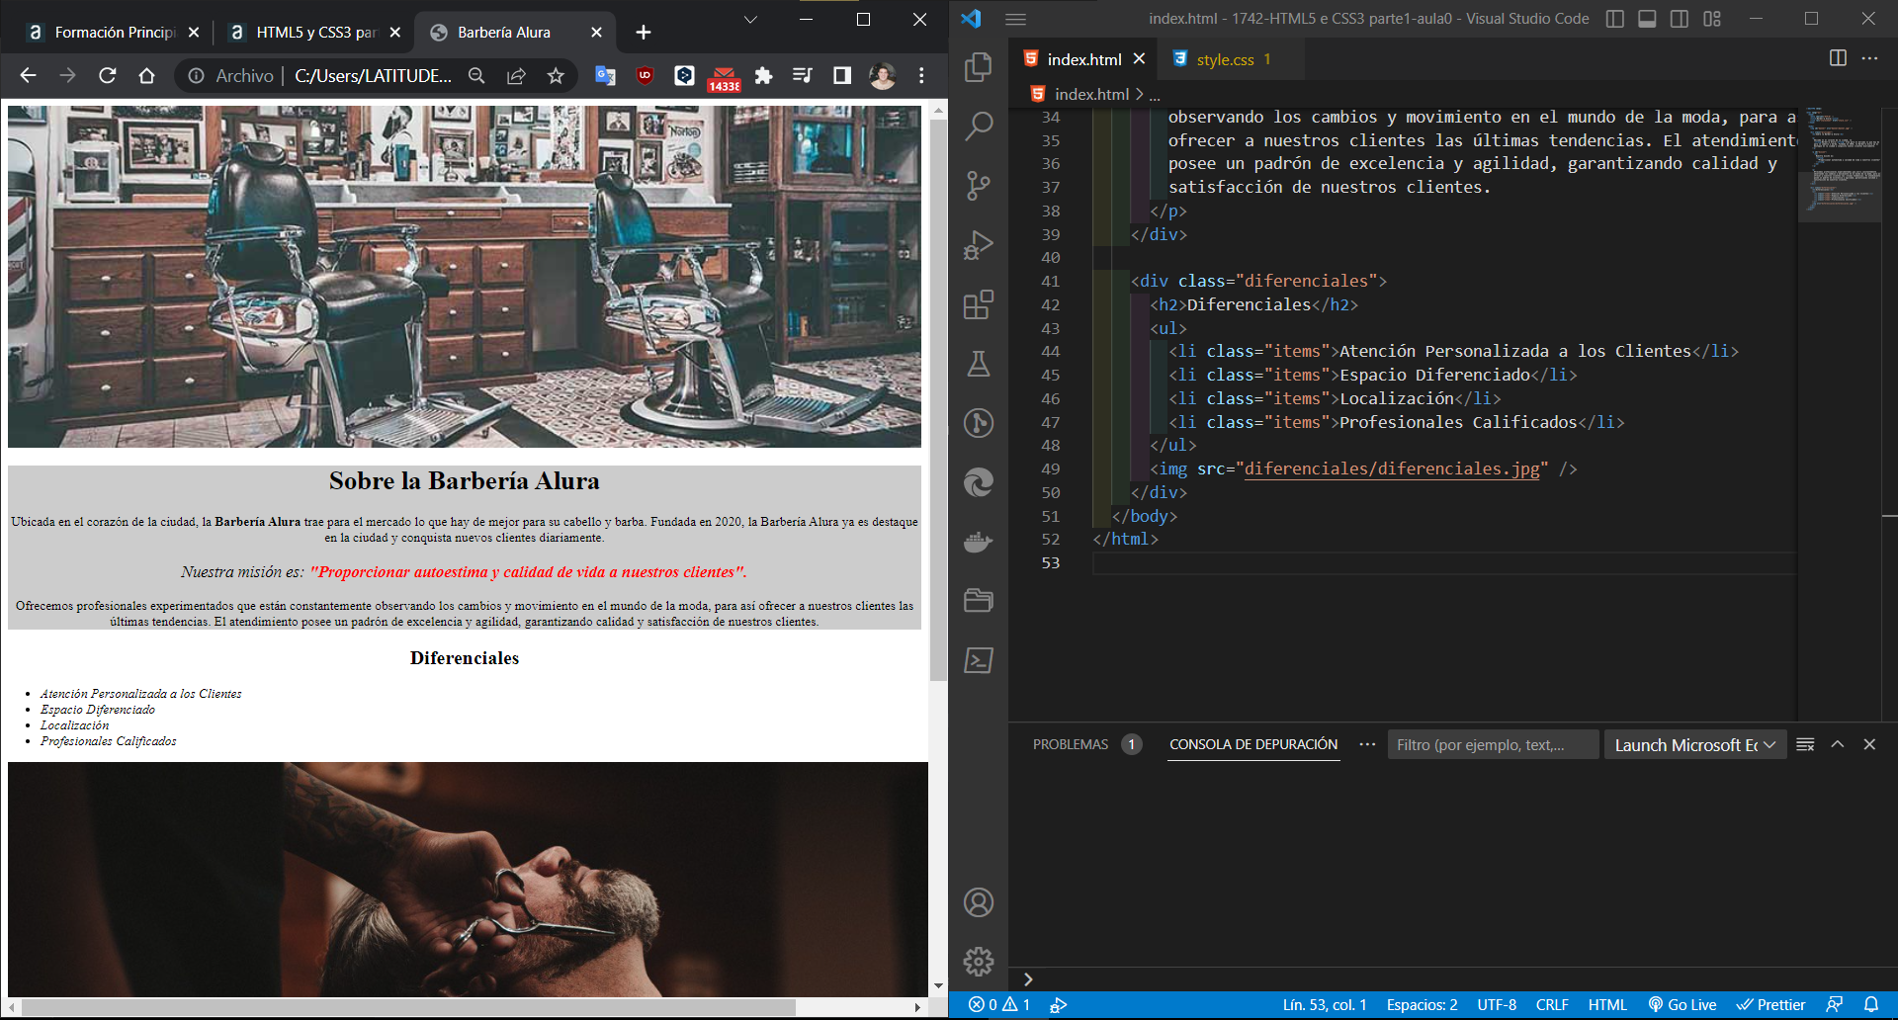Go back in the browser
The width and height of the screenshot is (1898, 1020).
28,75
